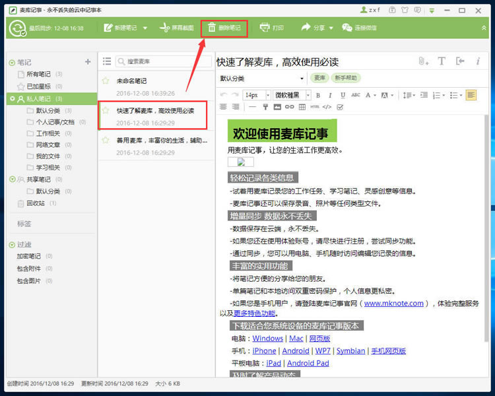This screenshot has height=396, width=495.
Task: Collapse the 私人笔记 tree section
Action: pos(12,99)
